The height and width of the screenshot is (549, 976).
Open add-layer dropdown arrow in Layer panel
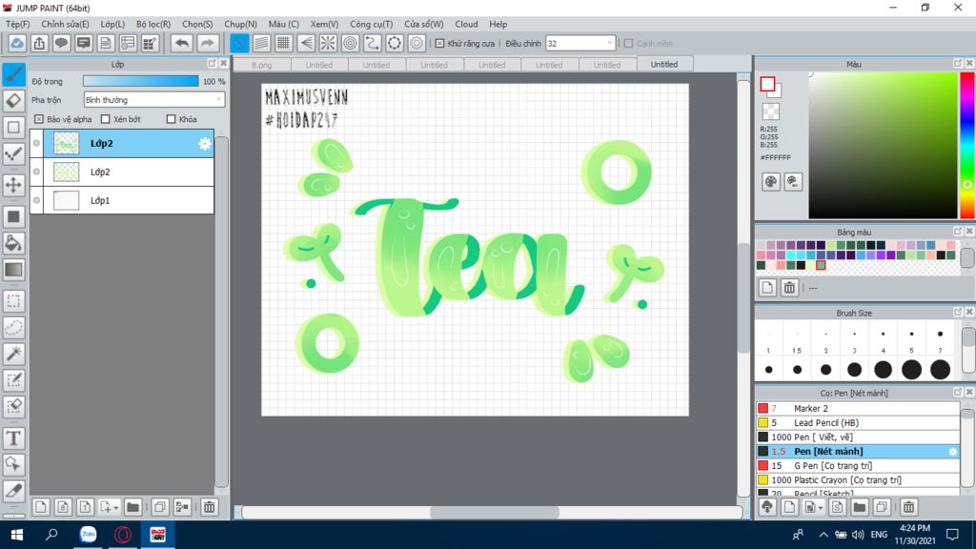pyautogui.click(x=115, y=508)
